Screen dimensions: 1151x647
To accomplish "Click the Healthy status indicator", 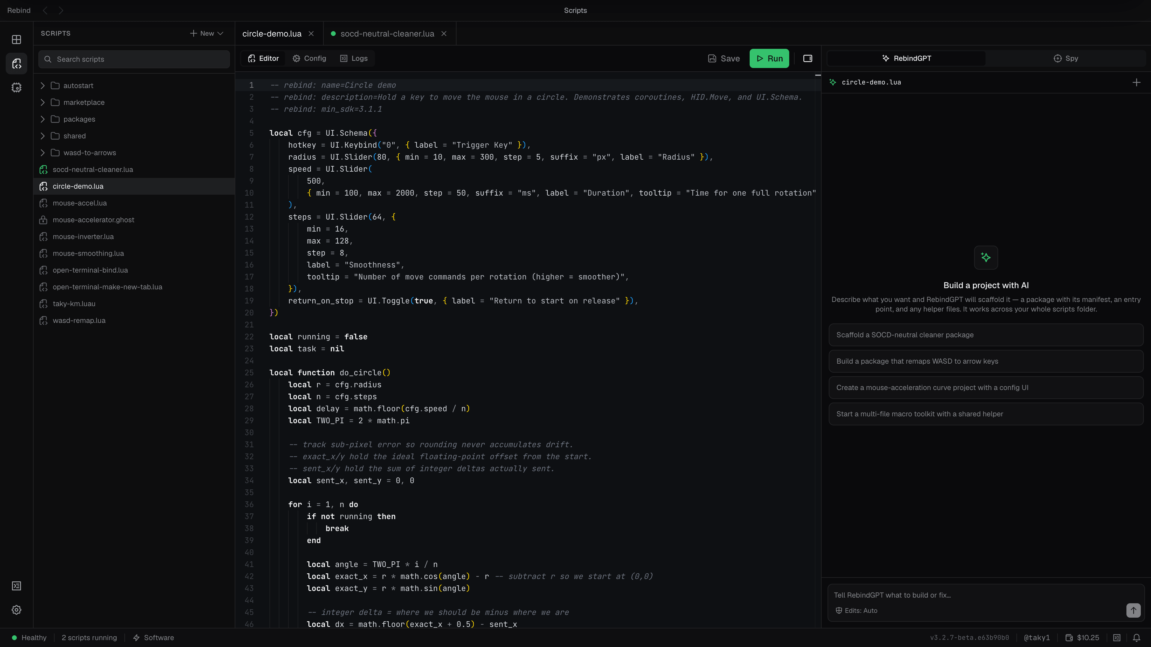I will [29, 638].
